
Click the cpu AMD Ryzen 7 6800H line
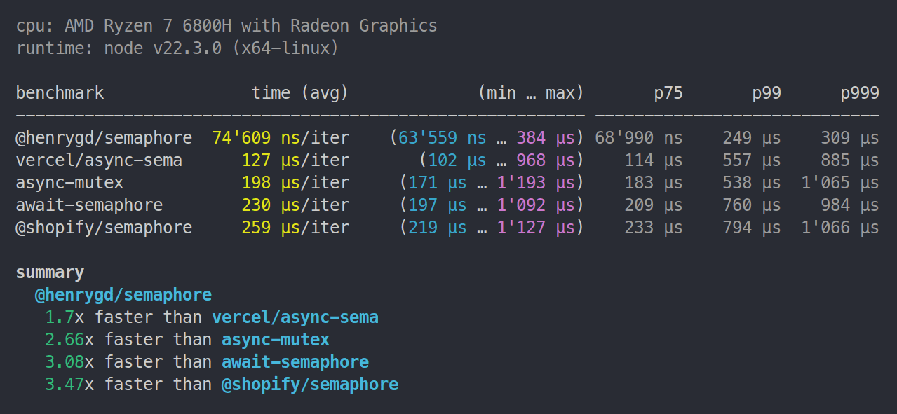coord(227,26)
